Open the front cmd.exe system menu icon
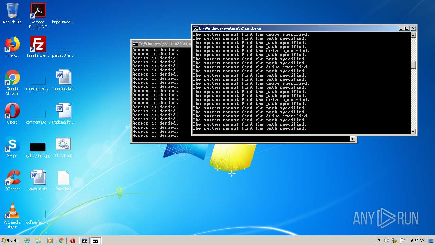The image size is (435, 245). (x=195, y=28)
